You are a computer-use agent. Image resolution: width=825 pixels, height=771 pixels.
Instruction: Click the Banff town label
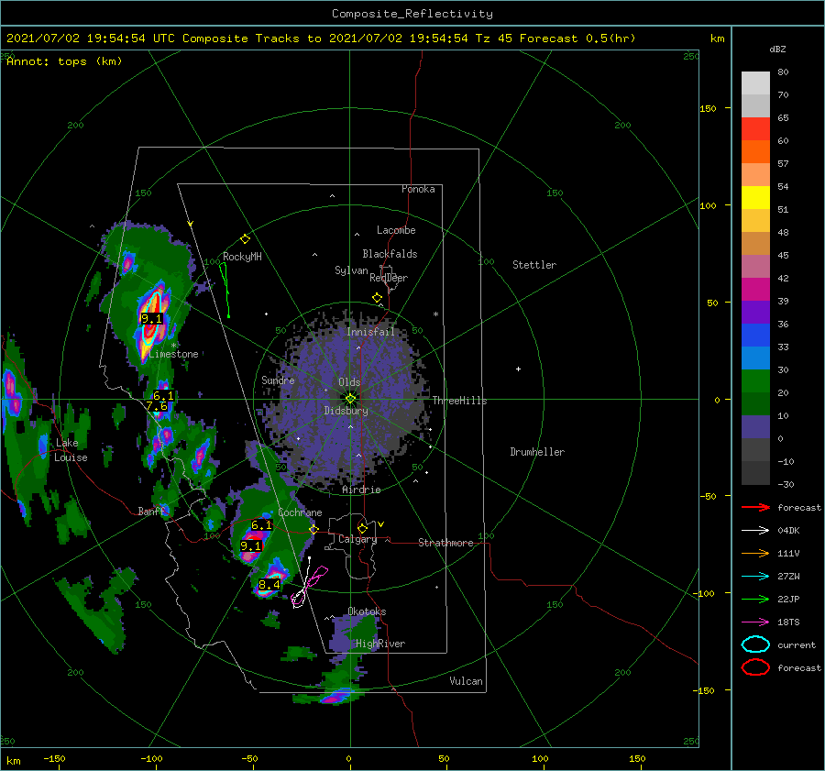tap(151, 511)
